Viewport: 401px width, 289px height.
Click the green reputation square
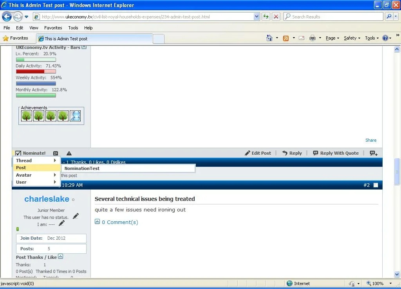pyautogui.click(x=18, y=229)
